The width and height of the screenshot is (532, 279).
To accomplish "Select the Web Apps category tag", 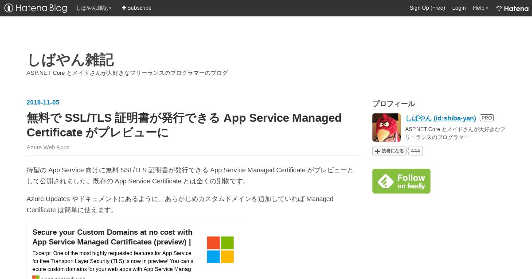I will [x=56, y=147].
